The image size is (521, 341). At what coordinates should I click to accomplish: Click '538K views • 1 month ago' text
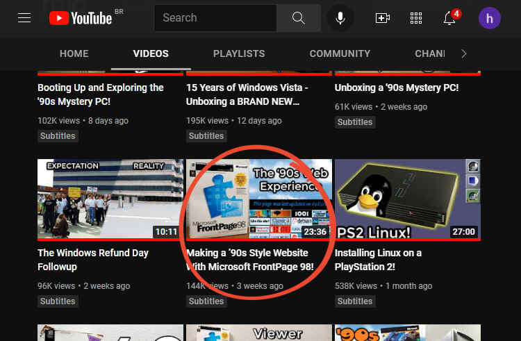pos(383,286)
